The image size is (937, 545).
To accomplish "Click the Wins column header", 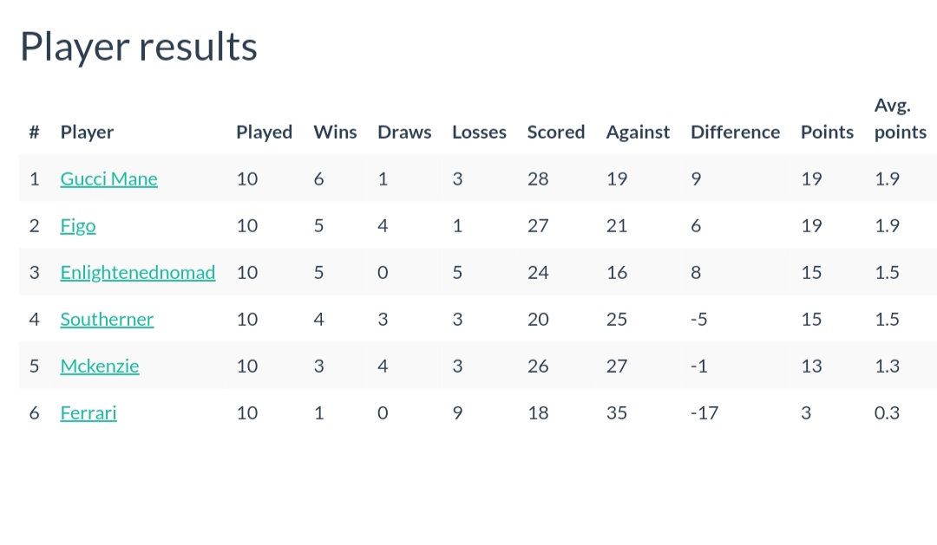I will click(335, 132).
